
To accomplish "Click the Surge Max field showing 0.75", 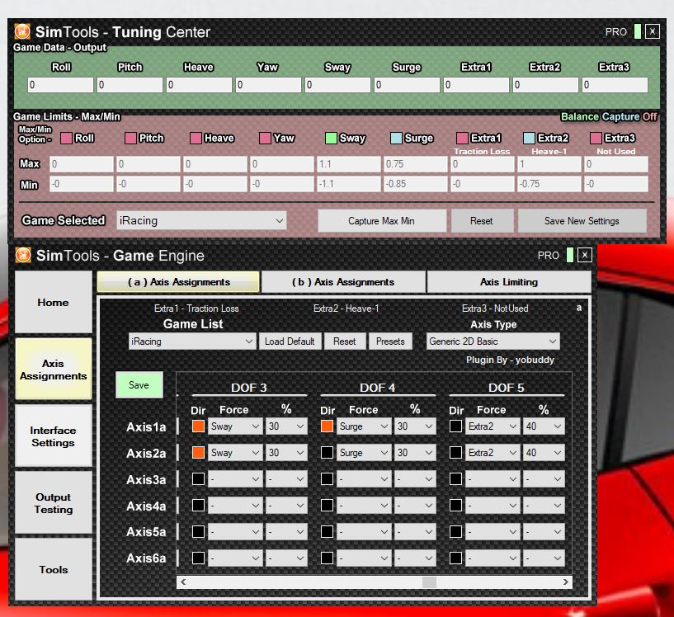I will (x=415, y=164).
